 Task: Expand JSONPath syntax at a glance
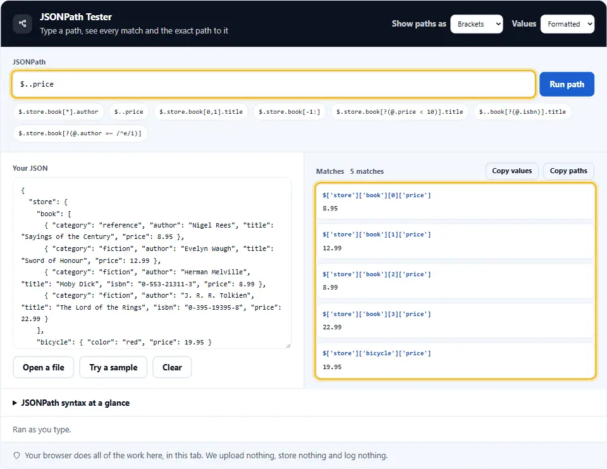pyautogui.click(x=71, y=403)
